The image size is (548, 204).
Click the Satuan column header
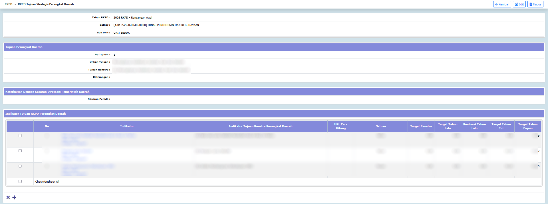click(x=380, y=126)
